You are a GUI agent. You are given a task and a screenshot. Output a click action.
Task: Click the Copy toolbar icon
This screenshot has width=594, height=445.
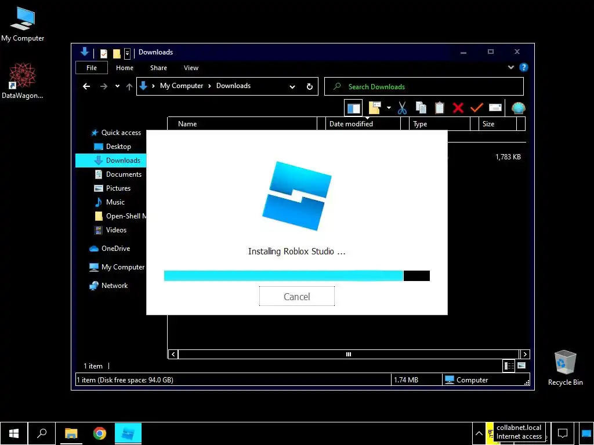click(x=421, y=108)
